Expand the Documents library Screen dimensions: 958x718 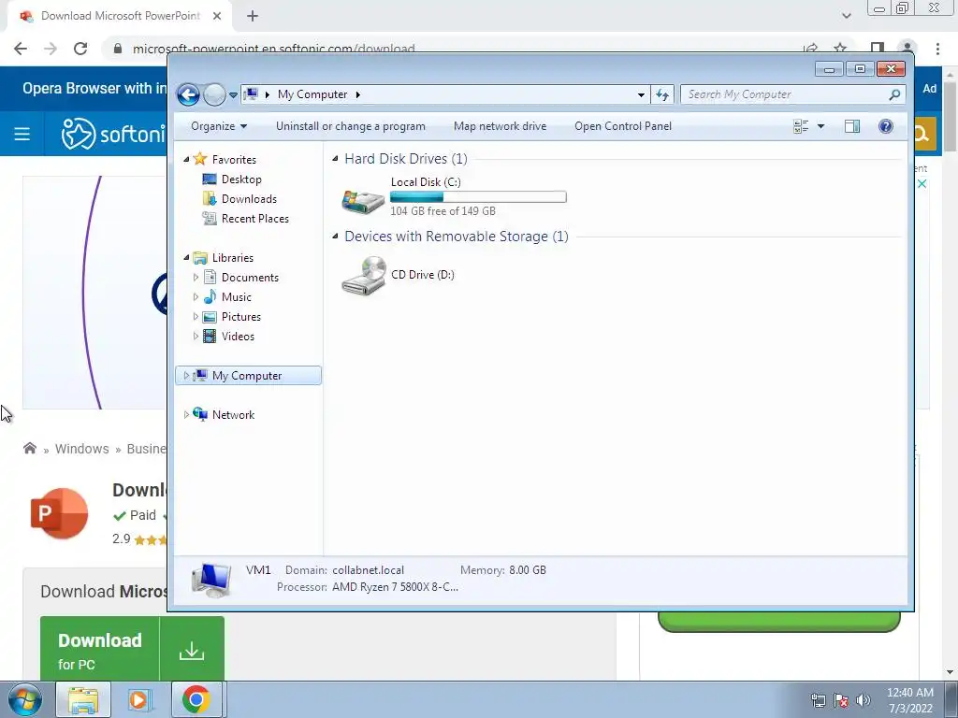pos(196,277)
